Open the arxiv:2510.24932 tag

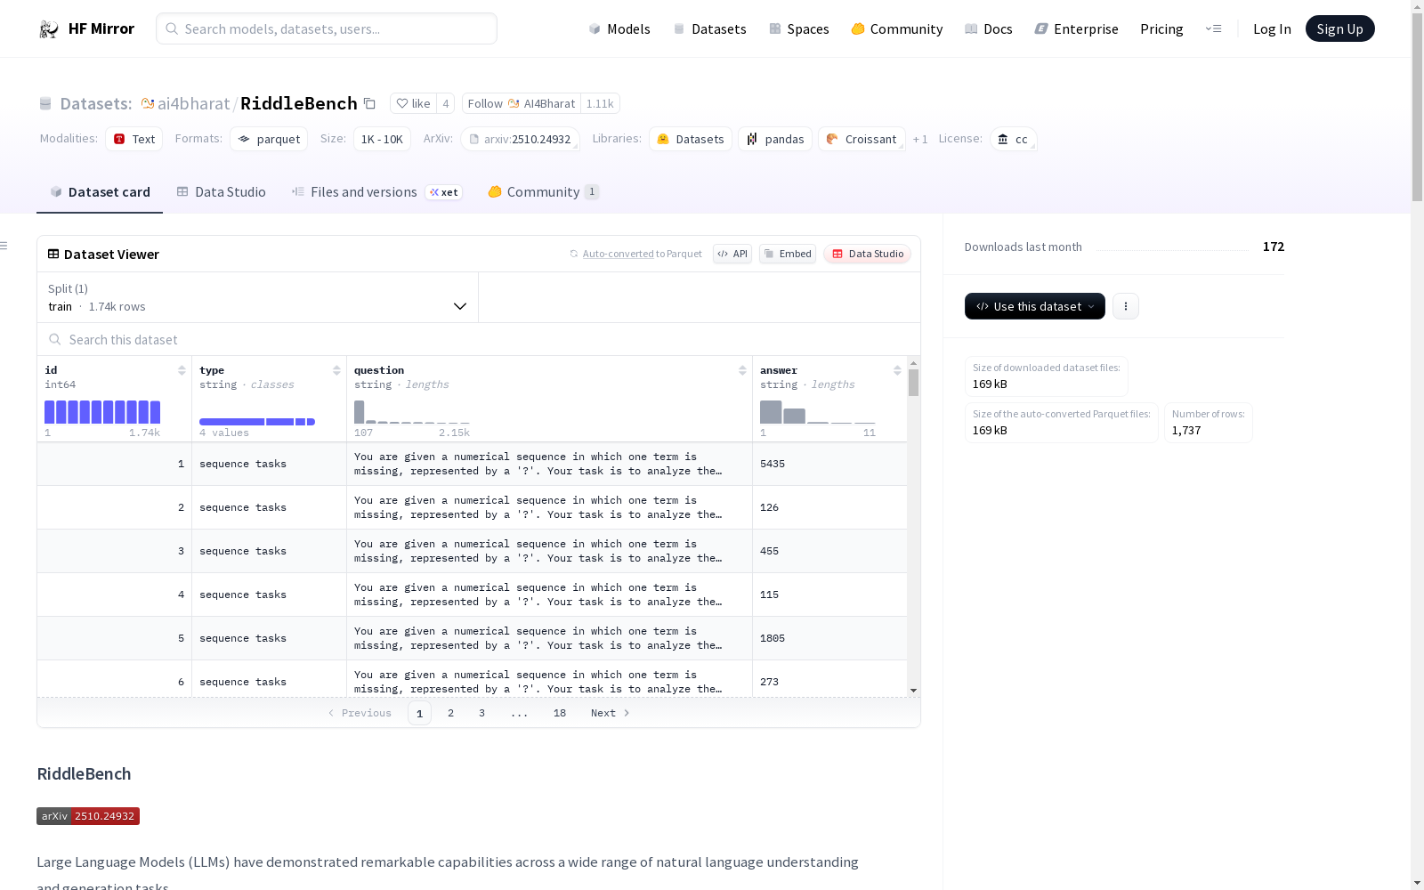520,139
